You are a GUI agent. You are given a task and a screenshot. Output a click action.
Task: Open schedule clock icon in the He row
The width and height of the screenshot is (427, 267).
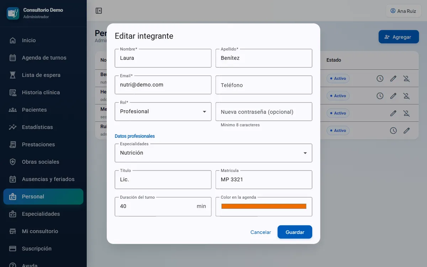(380, 96)
